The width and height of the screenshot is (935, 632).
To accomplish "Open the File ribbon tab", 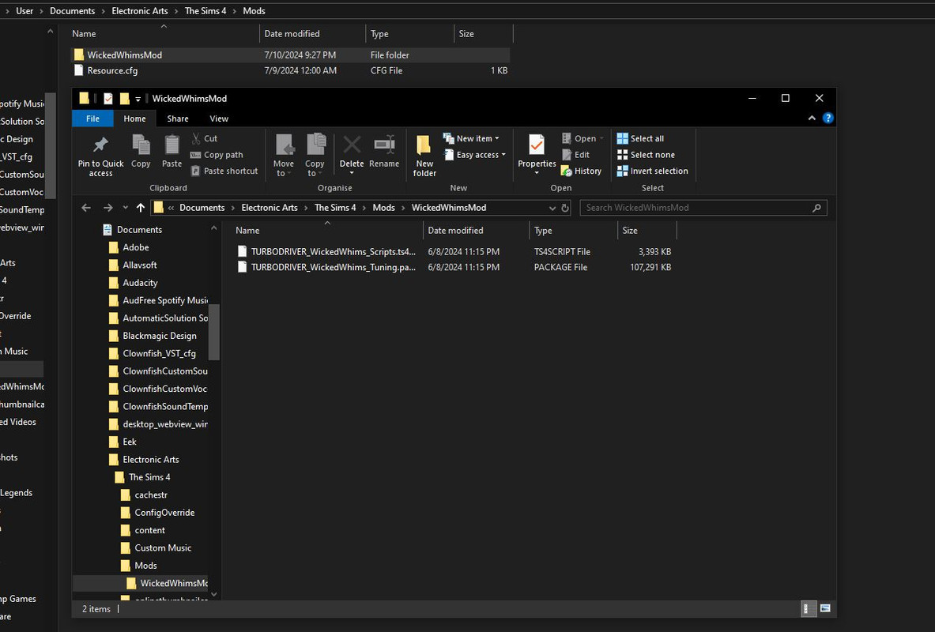I will [93, 118].
